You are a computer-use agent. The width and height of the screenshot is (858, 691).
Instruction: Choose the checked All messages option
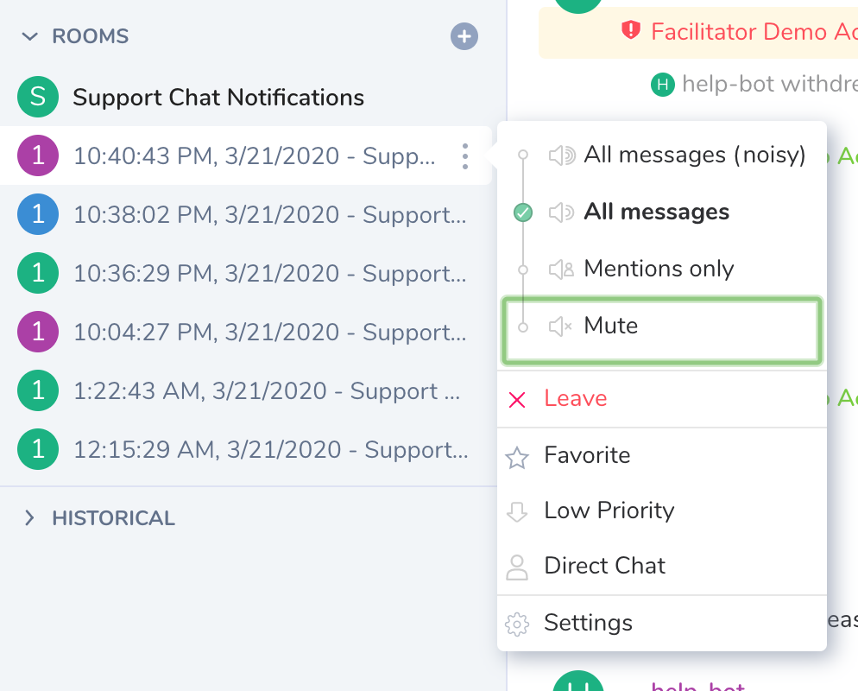pyautogui.click(x=656, y=212)
